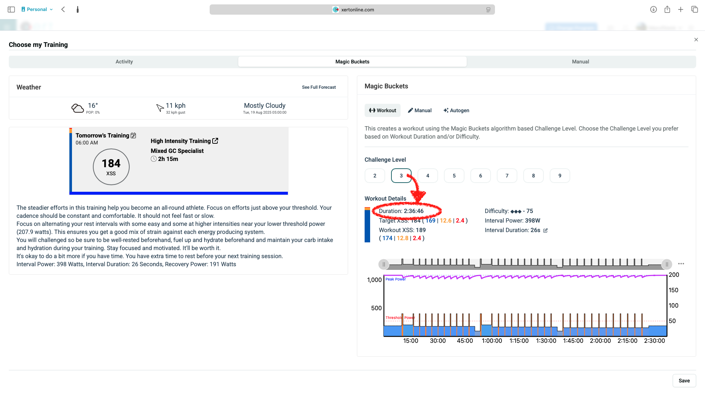Open High Intensity Training external link icon

[x=215, y=141]
